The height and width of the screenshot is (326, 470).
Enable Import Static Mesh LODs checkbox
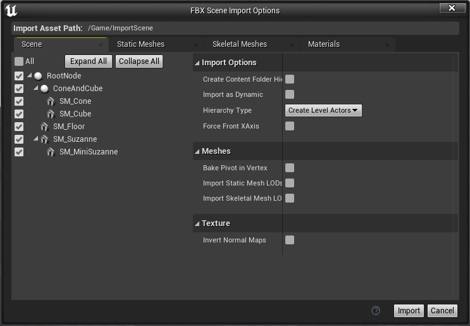coord(290,183)
